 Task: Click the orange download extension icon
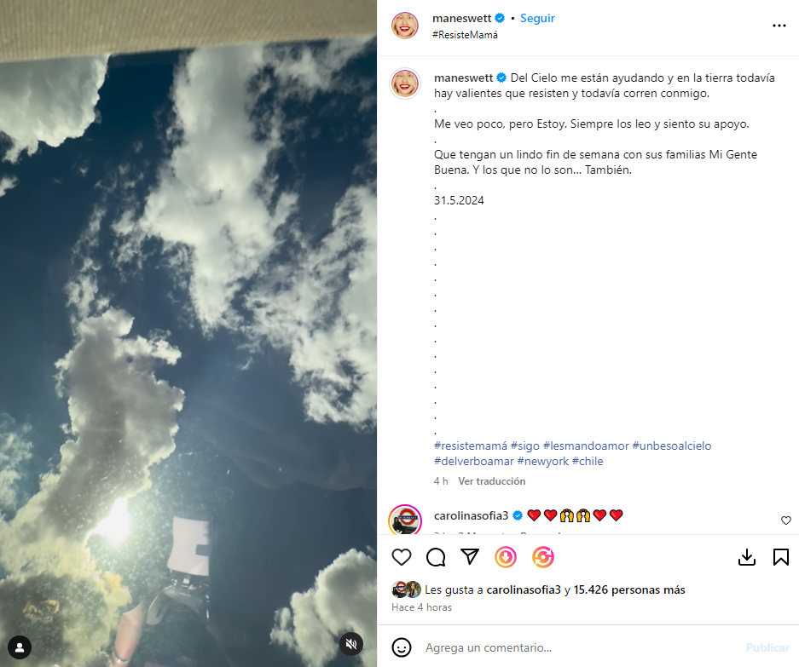[x=506, y=557]
